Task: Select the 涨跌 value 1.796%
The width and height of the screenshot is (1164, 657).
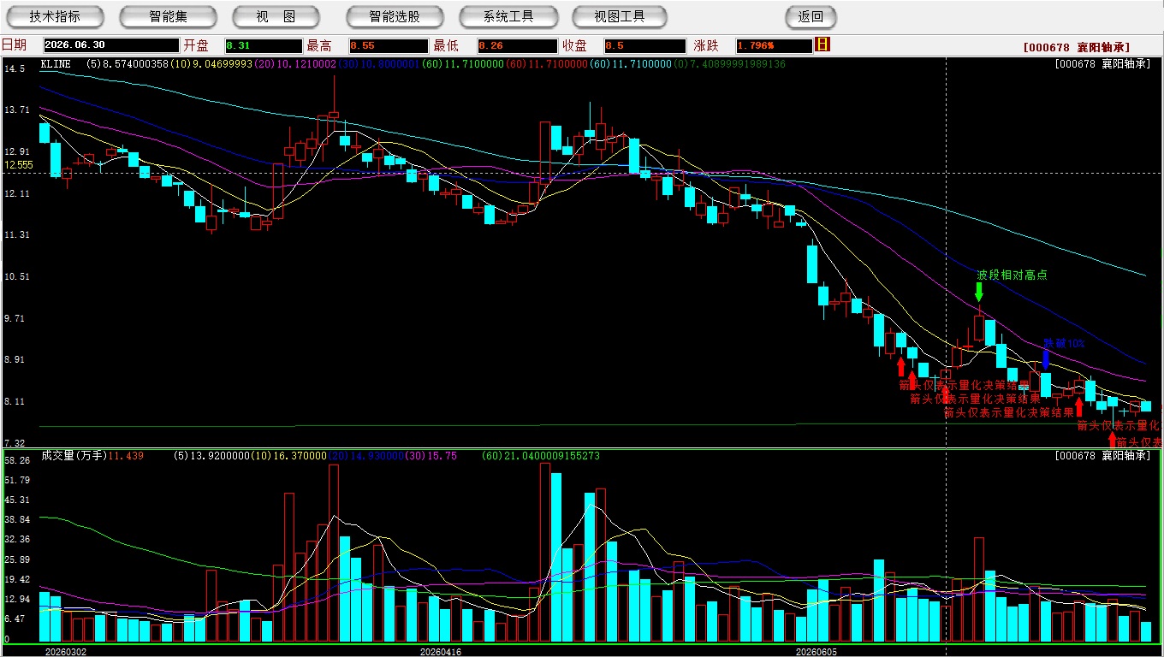Action: [773, 45]
